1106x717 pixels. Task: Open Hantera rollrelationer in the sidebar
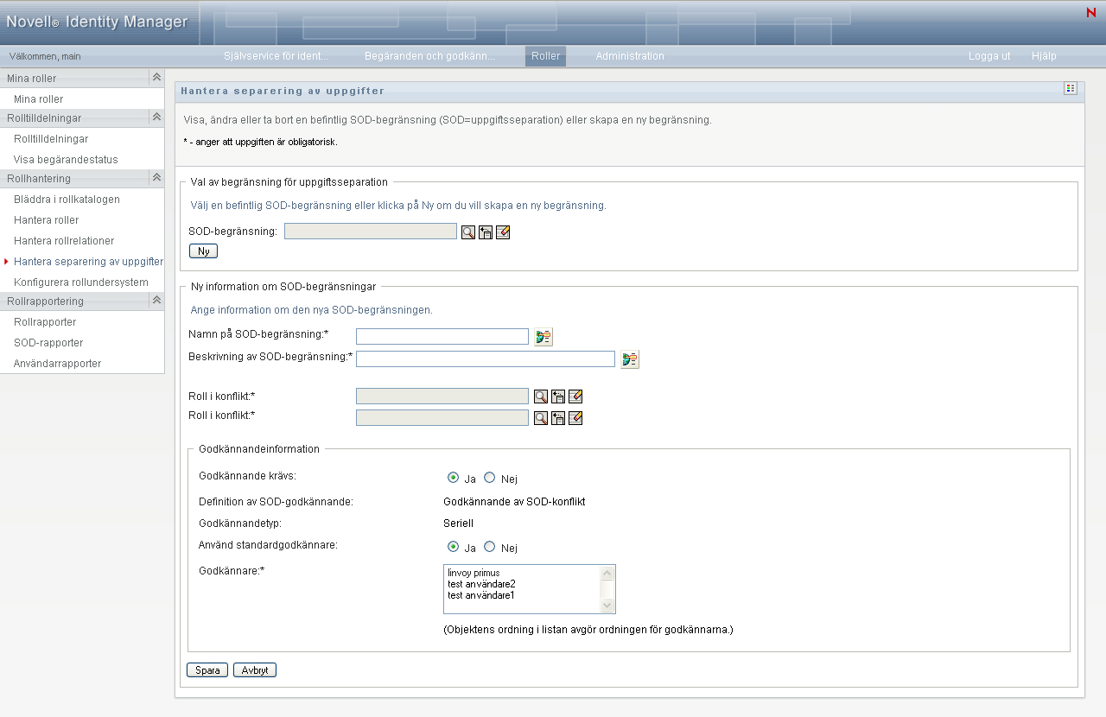(x=64, y=241)
